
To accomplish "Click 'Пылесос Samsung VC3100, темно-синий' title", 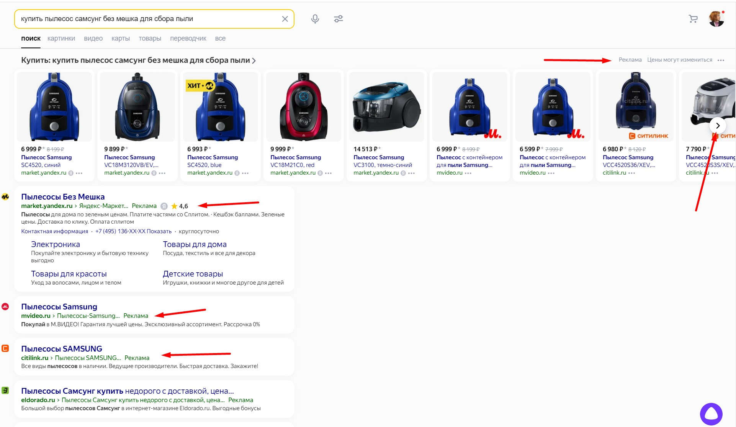I will [x=383, y=161].
